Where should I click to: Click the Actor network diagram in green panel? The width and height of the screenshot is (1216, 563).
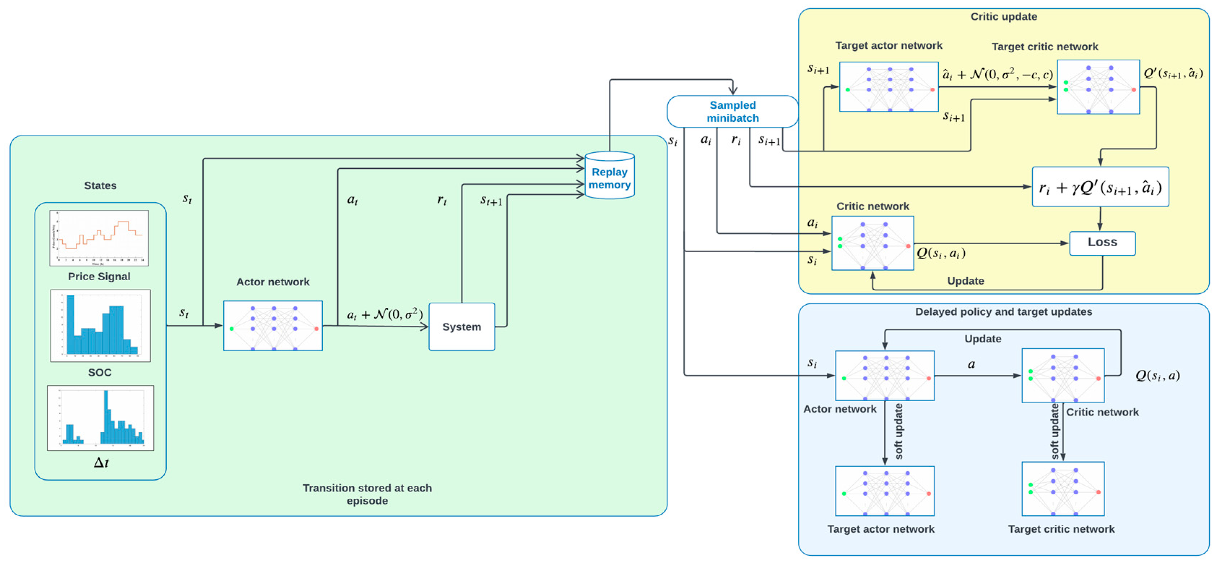point(273,325)
